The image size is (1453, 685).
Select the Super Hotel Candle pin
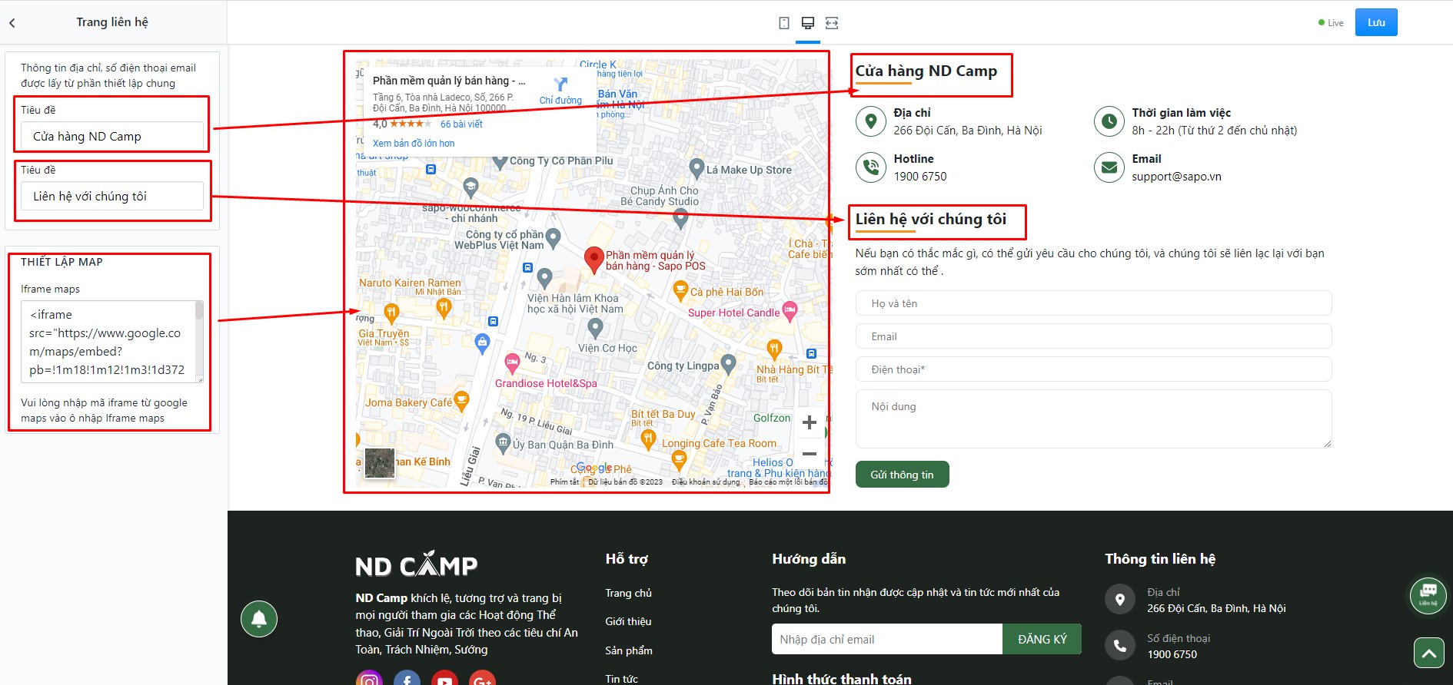(790, 311)
